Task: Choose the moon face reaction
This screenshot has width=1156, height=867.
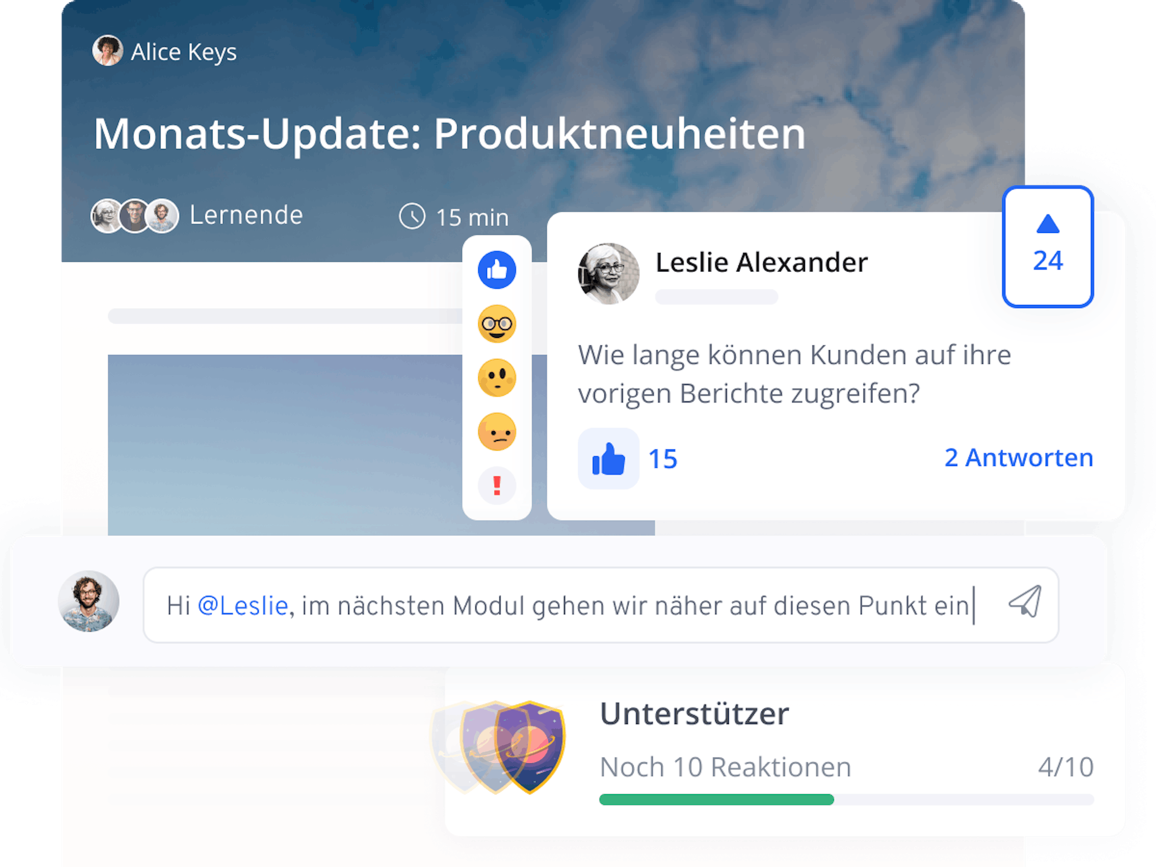Action: click(497, 379)
